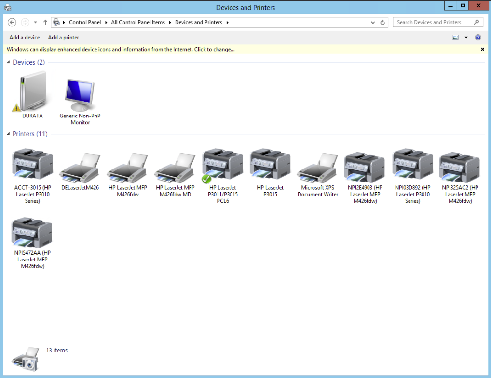Image resolution: width=491 pixels, height=378 pixels.
Task: Select the NPI03D892 printer icon
Action: click(x=412, y=165)
